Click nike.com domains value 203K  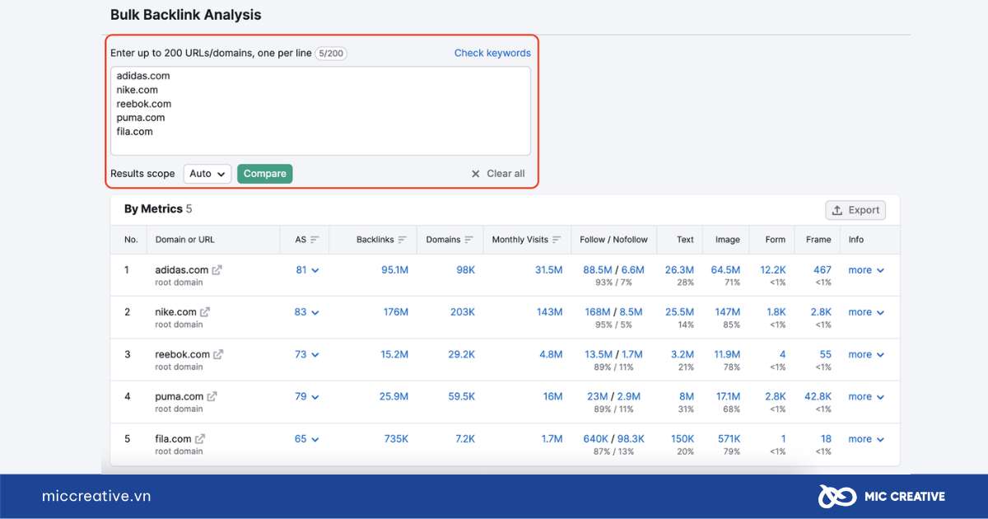point(463,311)
